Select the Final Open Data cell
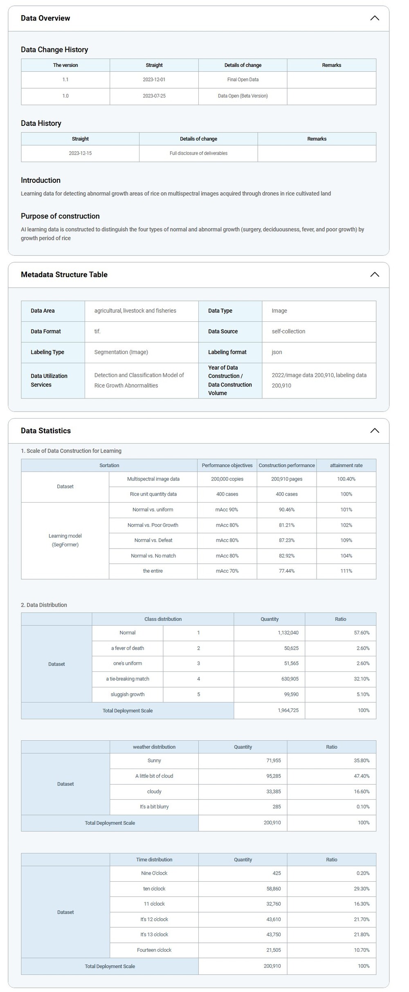 243,80
